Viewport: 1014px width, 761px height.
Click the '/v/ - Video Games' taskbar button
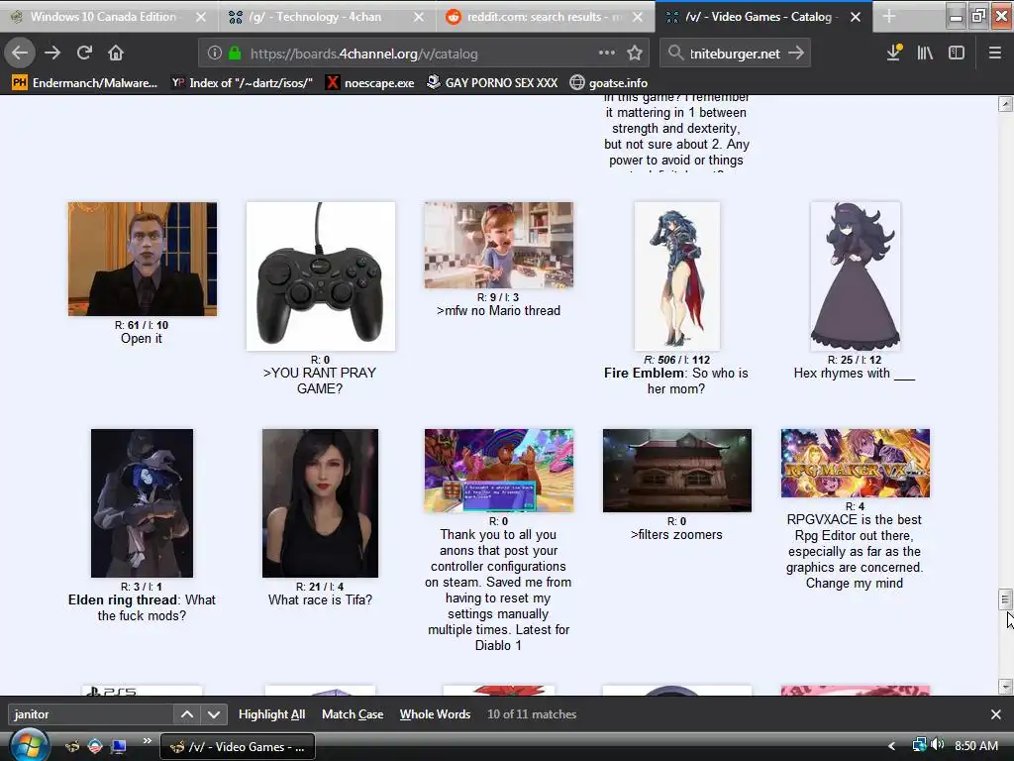coord(238,747)
